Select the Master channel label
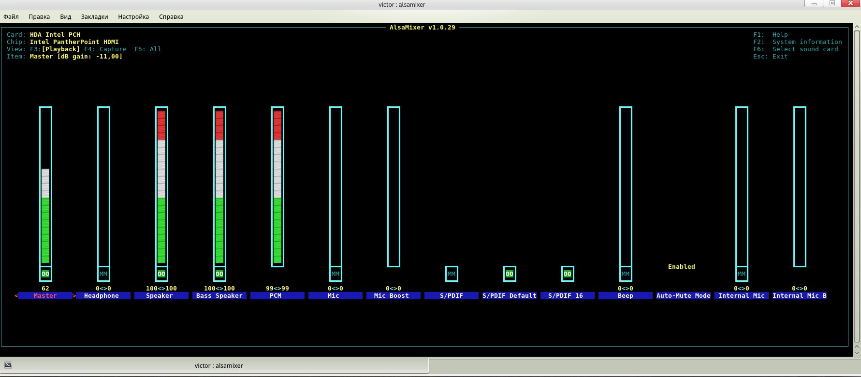This screenshot has width=861, height=377. coord(45,296)
